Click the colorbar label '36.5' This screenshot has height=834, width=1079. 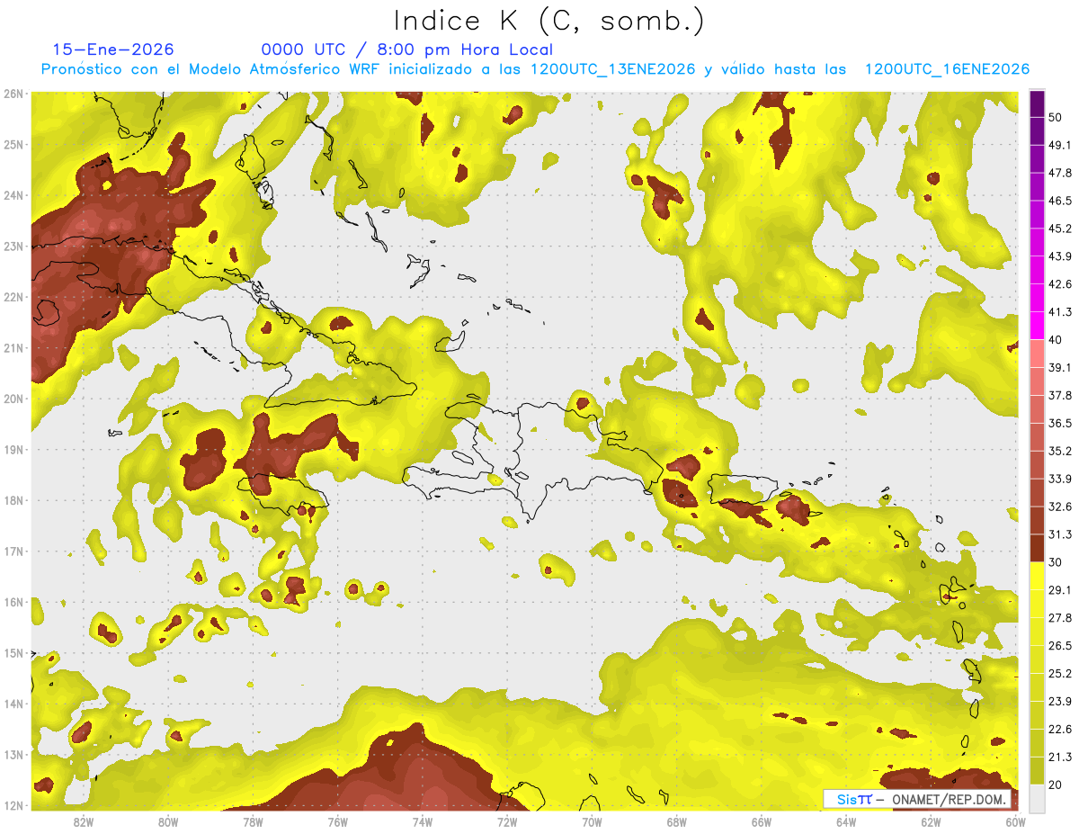[1059, 423]
